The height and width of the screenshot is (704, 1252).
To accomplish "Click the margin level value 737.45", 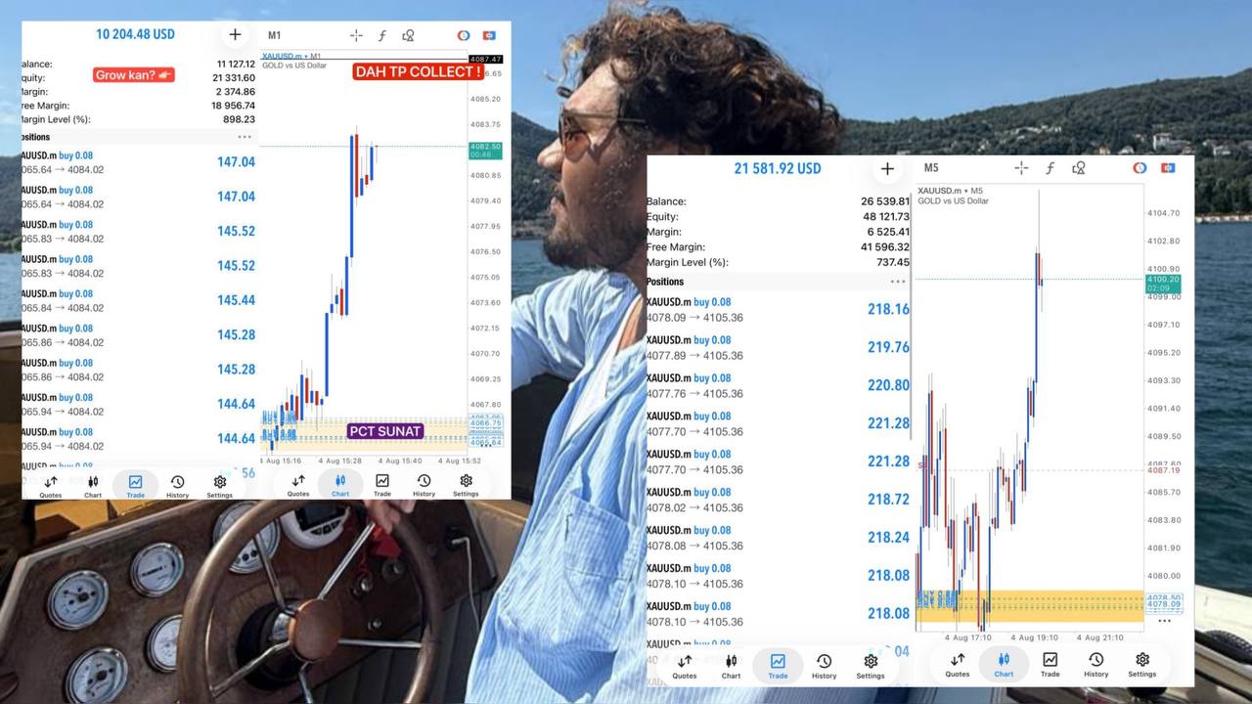I will pyautogui.click(x=894, y=263).
